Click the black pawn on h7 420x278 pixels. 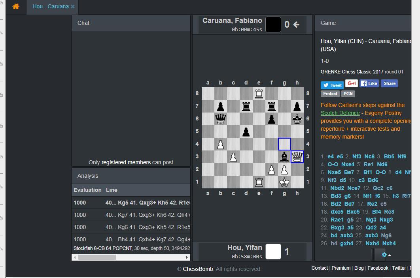pos(297,106)
